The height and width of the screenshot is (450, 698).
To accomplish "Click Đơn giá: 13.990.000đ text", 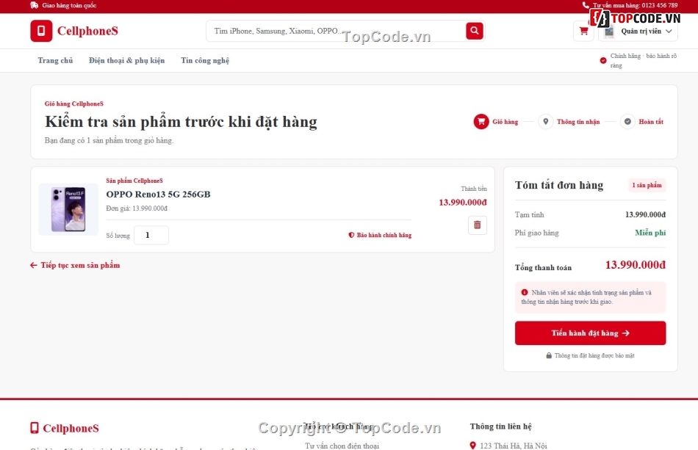I will (x=137, y=208).
